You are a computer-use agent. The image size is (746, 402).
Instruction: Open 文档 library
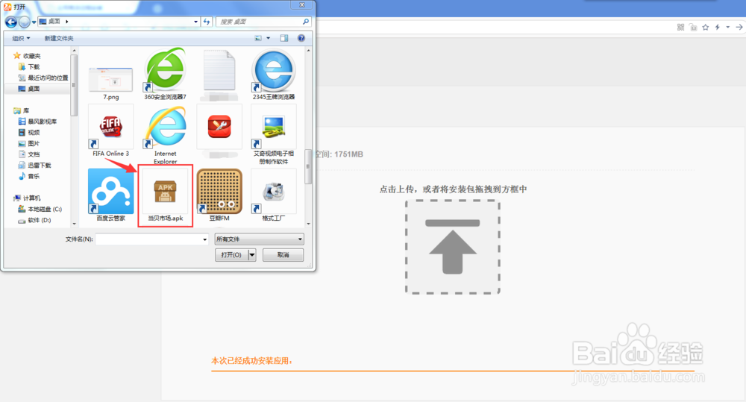(29, 154)
